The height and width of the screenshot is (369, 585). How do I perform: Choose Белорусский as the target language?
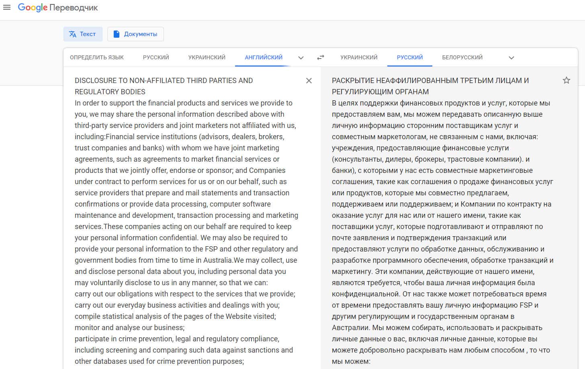click(x=462, y=57)
